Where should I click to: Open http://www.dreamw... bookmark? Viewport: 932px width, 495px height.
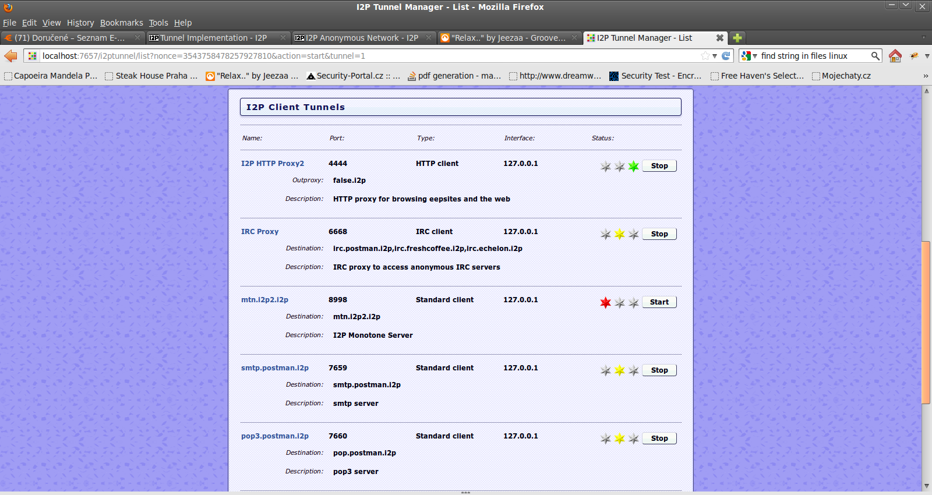555,76
